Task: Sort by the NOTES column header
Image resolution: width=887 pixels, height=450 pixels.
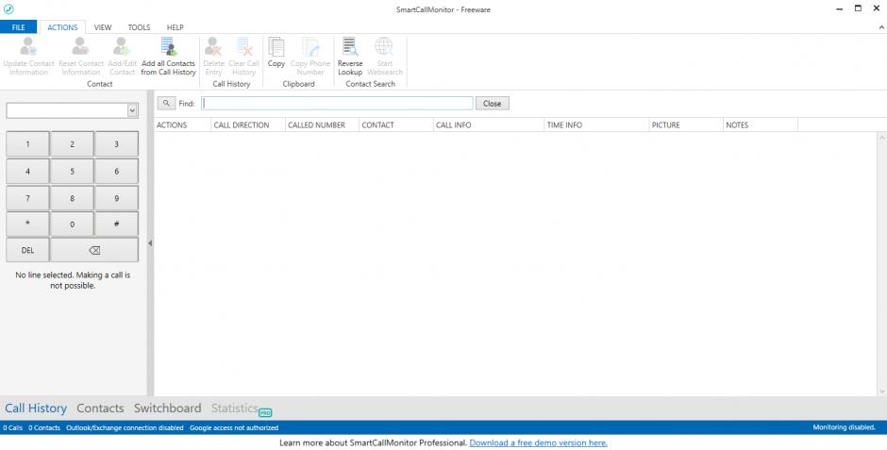Action: (761, 125)
